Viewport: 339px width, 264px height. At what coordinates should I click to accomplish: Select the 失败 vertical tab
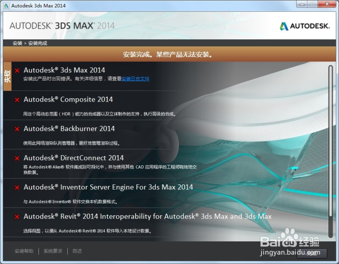coord(7,76)
